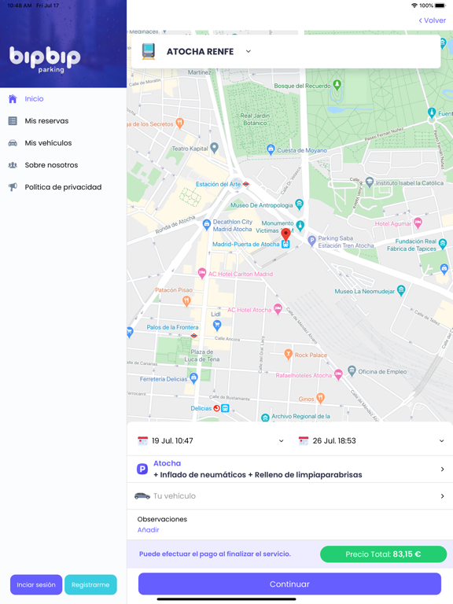Open the start date 19 Jul. 10:47 dropdown
453x604 pixels.
(211, 440)
